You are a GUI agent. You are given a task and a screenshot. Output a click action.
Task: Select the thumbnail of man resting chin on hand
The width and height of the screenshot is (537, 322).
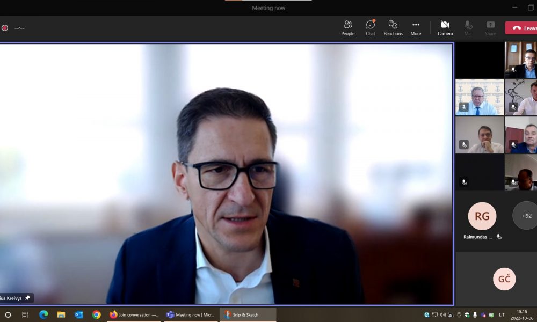[480, 135]
